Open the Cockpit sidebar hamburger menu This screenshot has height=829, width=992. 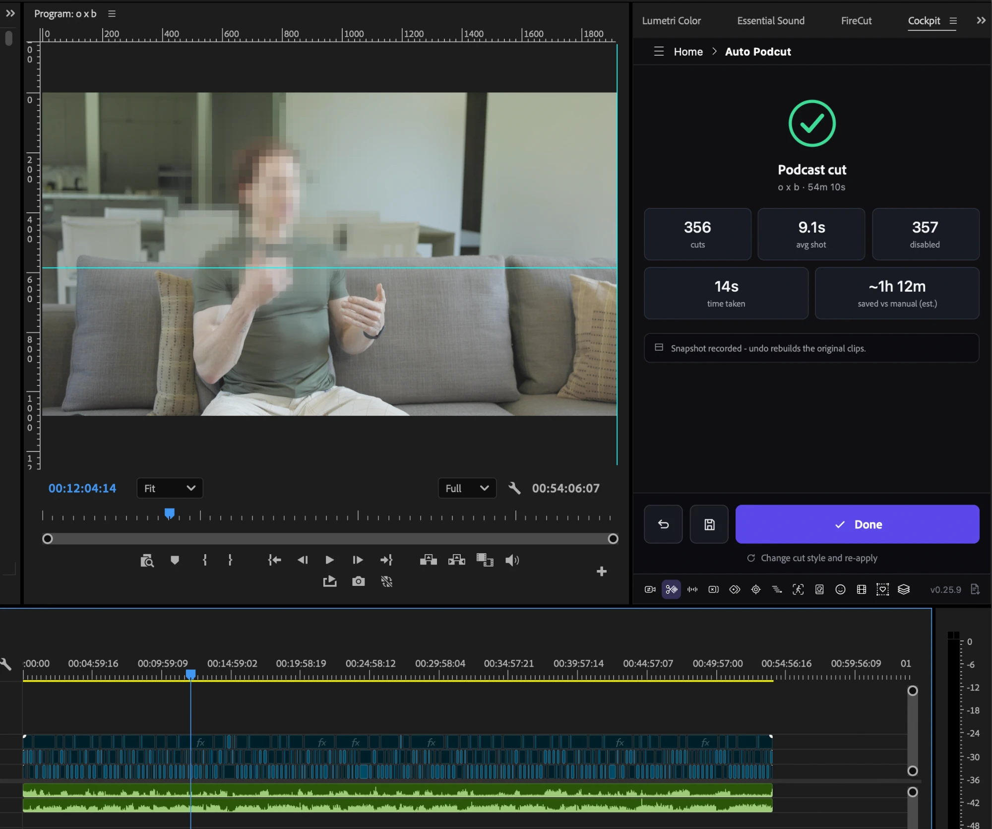coord(659,51)
